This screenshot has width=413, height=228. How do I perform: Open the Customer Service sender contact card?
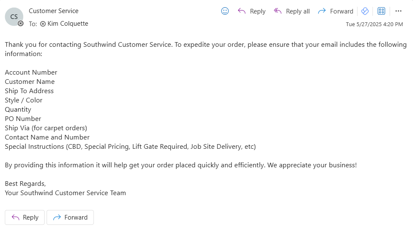coord(54,11)
